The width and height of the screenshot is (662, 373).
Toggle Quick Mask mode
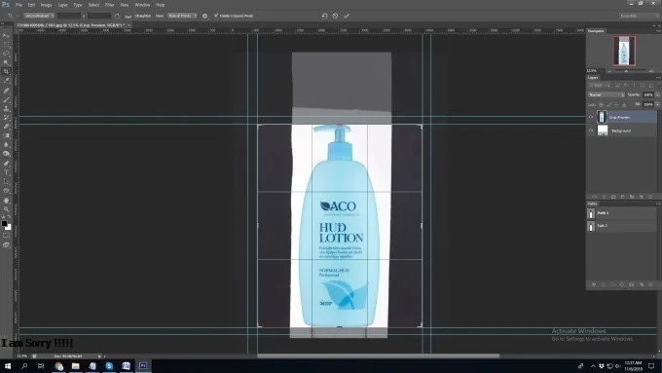[6, 236]
